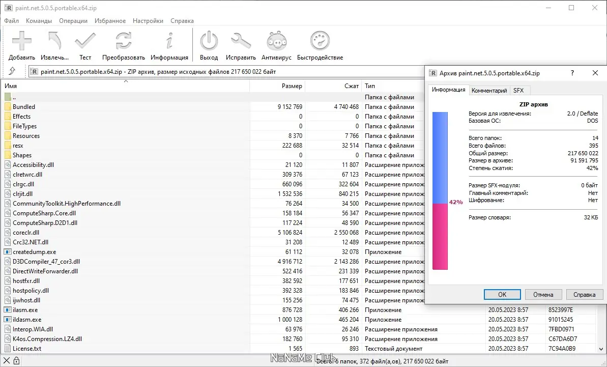Sort by the Имя column header
The width and height of the screenshot is (607, 367).
(126, 86)
